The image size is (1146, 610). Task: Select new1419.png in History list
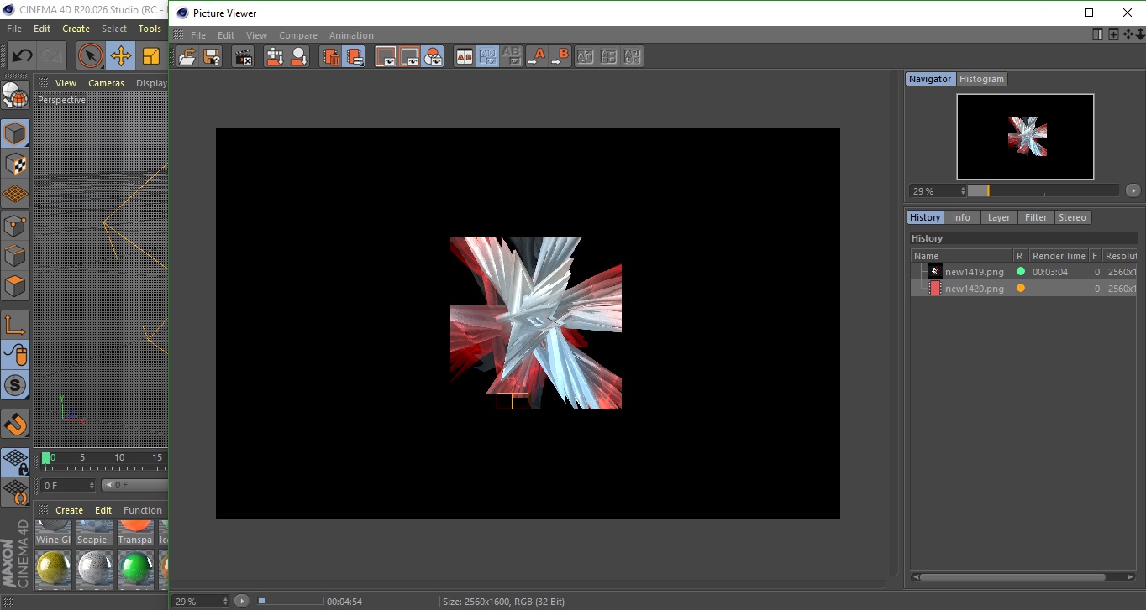tap(974, 272)
